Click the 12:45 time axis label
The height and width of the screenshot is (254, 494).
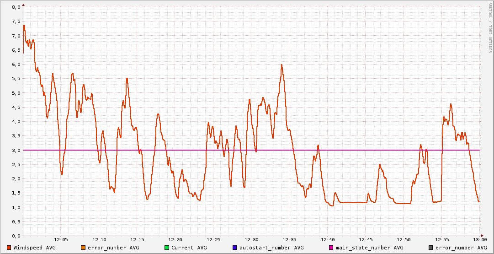tap(366, 240)
